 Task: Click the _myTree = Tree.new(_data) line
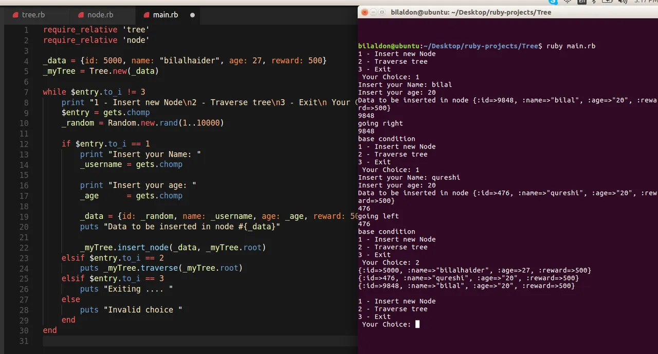[x=101, y=71]
